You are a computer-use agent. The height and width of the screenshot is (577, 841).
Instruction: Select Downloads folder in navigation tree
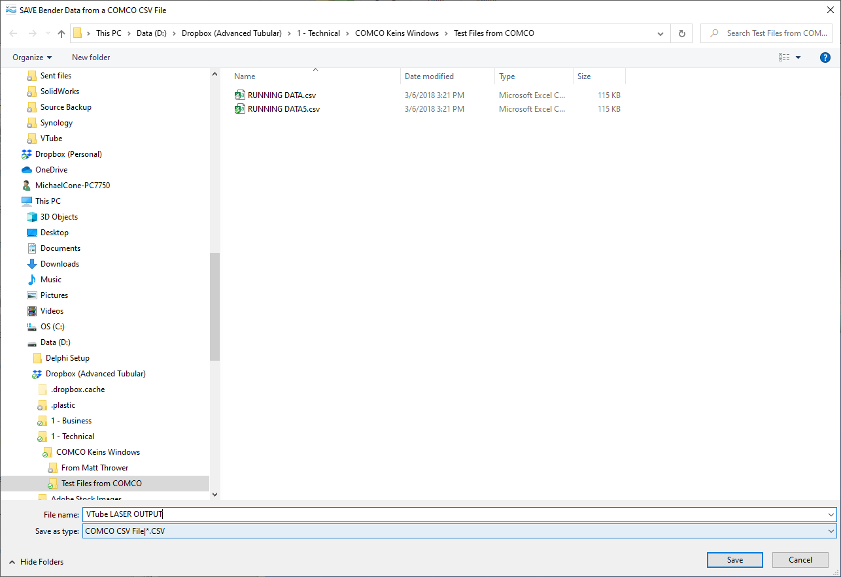[x=60, y=264]
